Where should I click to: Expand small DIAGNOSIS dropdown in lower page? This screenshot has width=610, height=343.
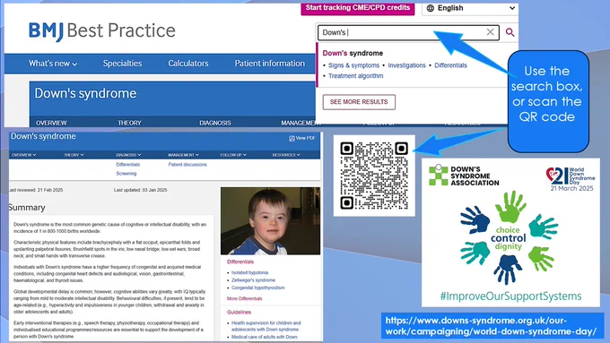128,155
